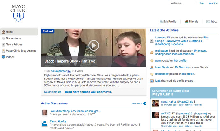Play the featured Jacob Harpel video

pos(94,45)
